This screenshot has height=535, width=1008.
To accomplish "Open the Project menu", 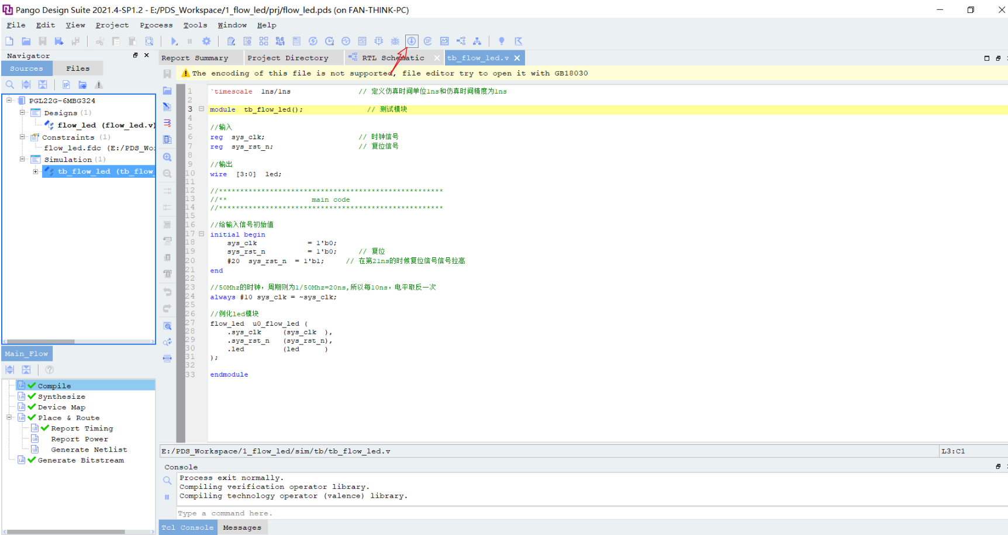I will (112, 25).
